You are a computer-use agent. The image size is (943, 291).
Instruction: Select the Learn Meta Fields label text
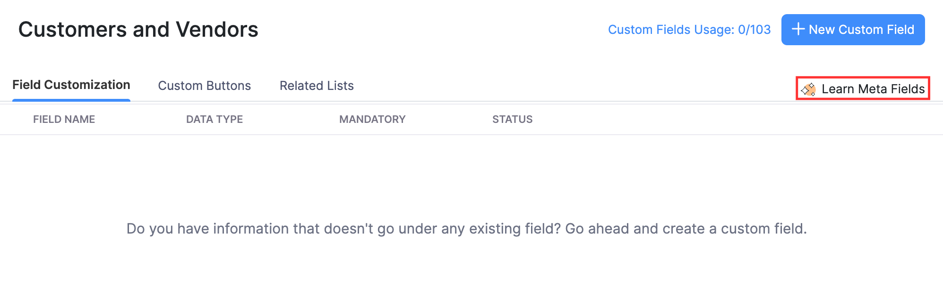(x=872, y=89)
